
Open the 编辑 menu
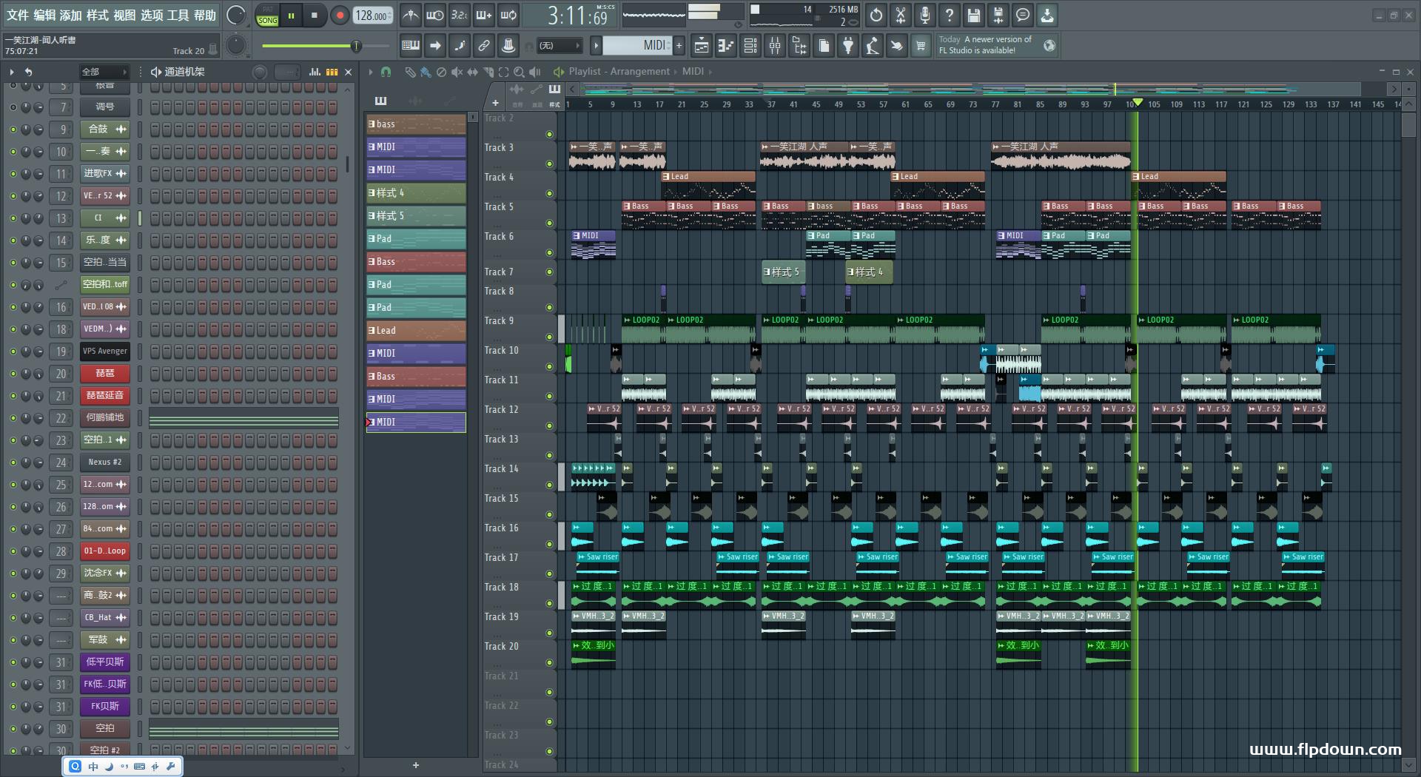tap(44, 15)
